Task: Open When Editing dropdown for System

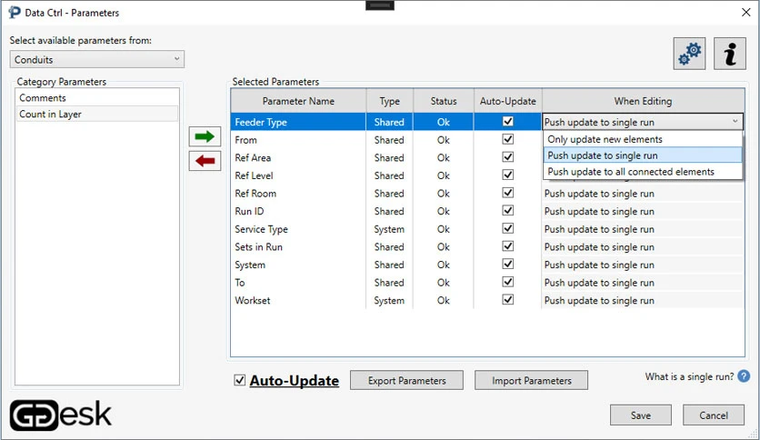Action: pos(642,265)
